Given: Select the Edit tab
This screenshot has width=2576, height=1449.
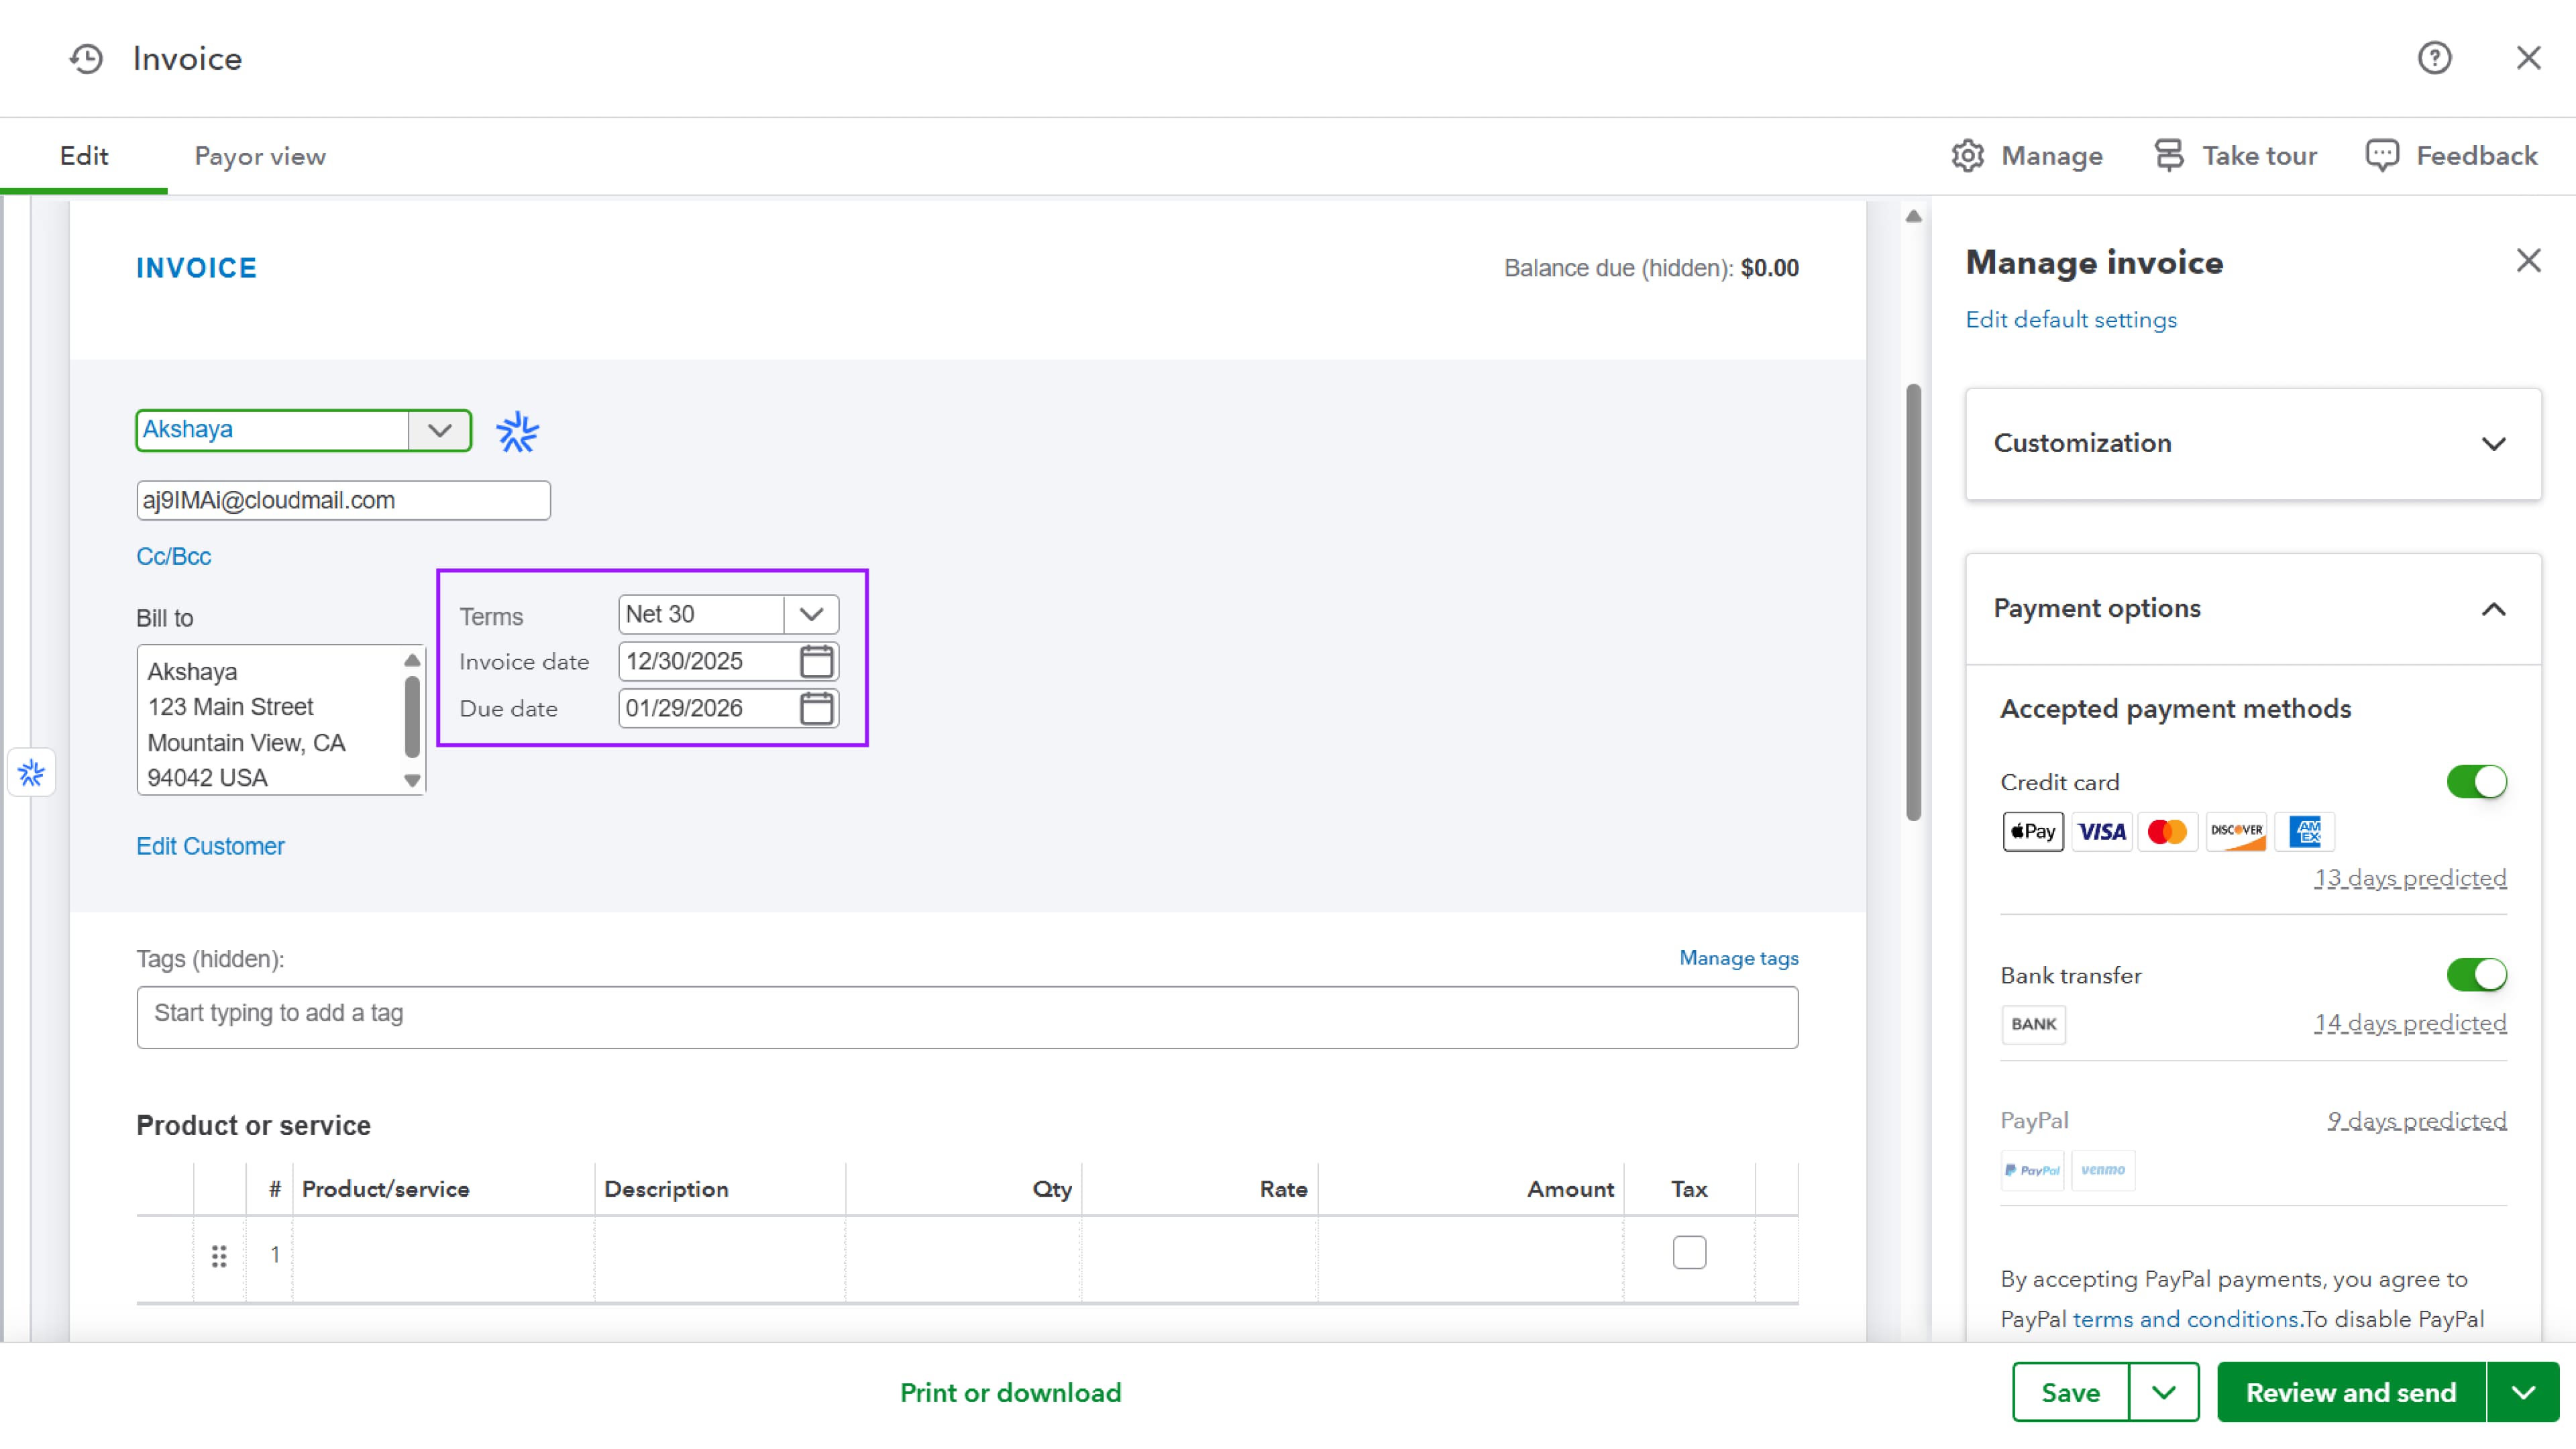Looking at the screenshot, I should click(x=84, y=156).
